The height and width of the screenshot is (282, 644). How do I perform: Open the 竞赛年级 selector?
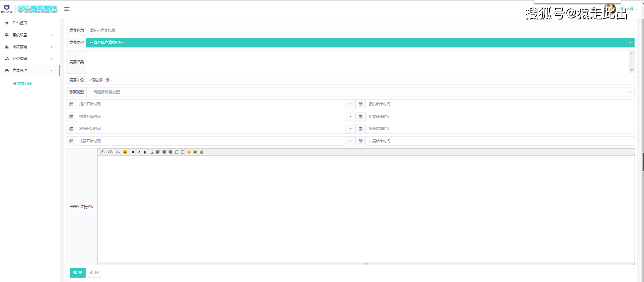tap(360, 80)
